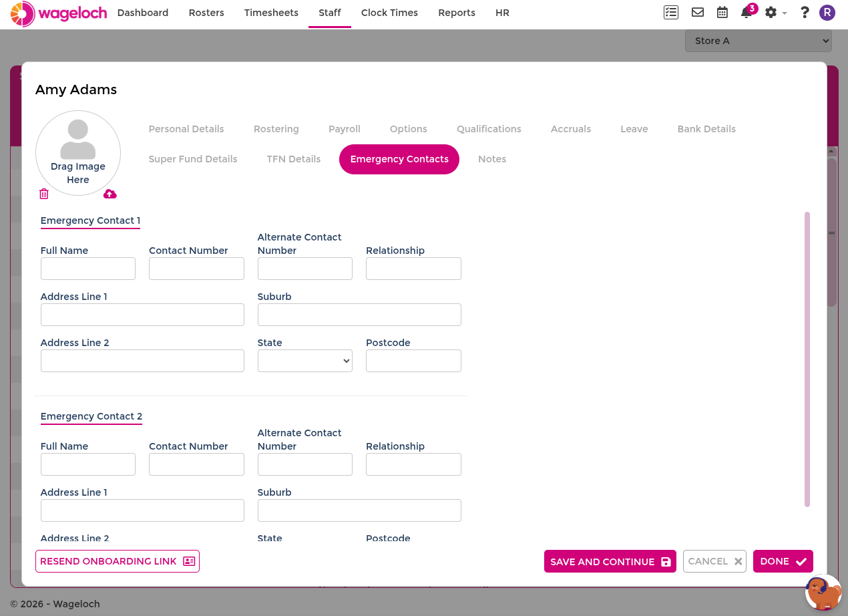Switch to the Rostering tab
Viewport: 848px width, 616px height.
pyautogui.click(x=276, y=129)
